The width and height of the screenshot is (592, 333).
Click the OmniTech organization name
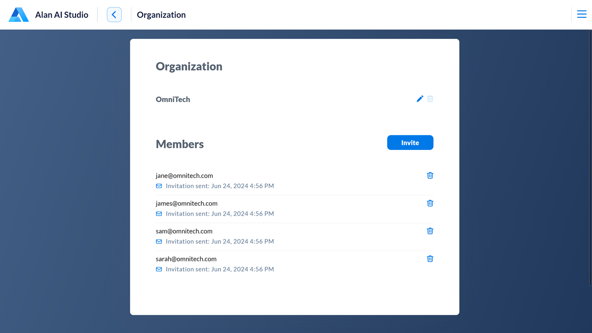(x=173, y=99)
